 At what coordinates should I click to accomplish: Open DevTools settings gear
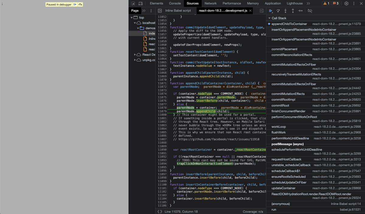[346, 3]
